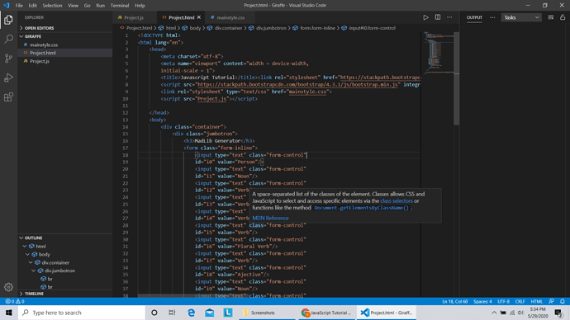570x320 pixels.
Task: Toggle Output panel scroll lock
Action: point(563,17)
